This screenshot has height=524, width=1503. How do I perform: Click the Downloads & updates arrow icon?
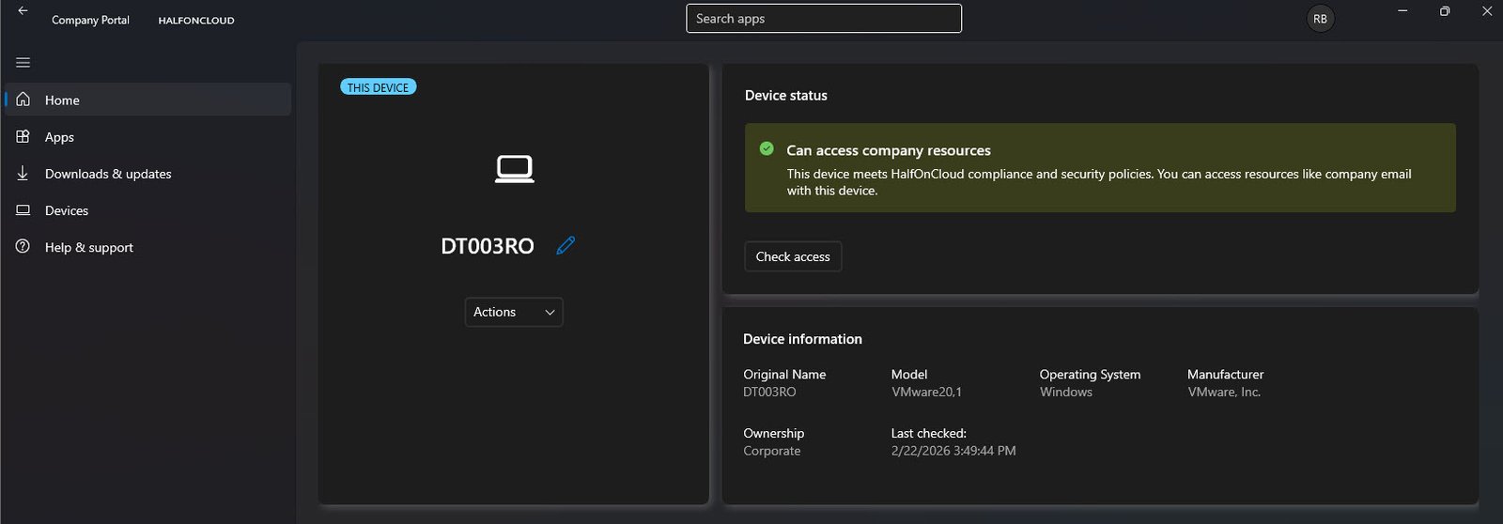pyautogui.click(x=23, y=174)
